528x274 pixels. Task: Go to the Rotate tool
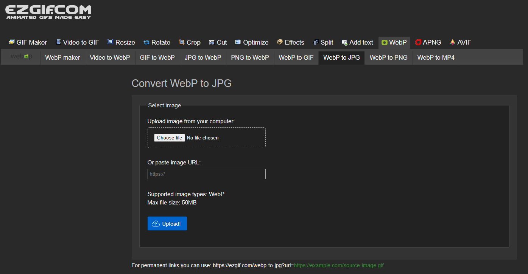(x=157, y=42)
